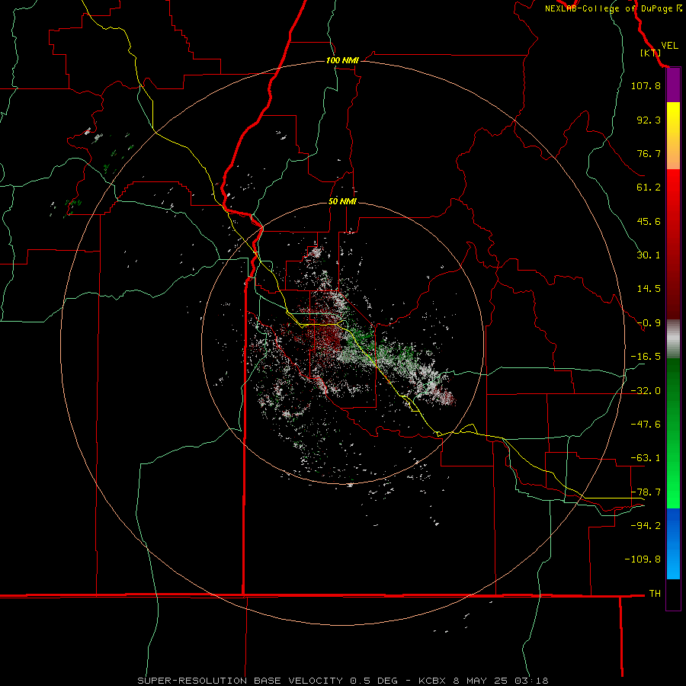Select the 92.3 scale value

pos(649,120)
